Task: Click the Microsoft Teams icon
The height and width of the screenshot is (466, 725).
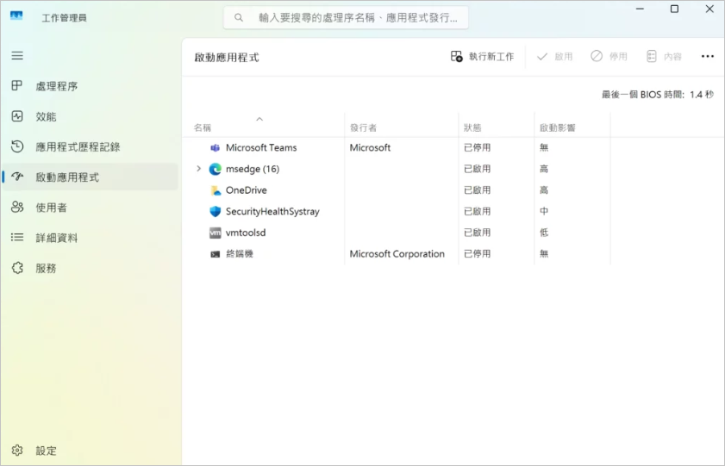Action: pyautogui.click(x=215, y=148)
